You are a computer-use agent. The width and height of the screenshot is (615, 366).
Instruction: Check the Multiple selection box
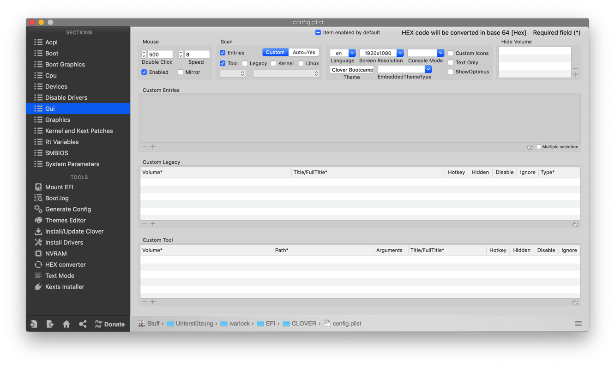(539, 147)
